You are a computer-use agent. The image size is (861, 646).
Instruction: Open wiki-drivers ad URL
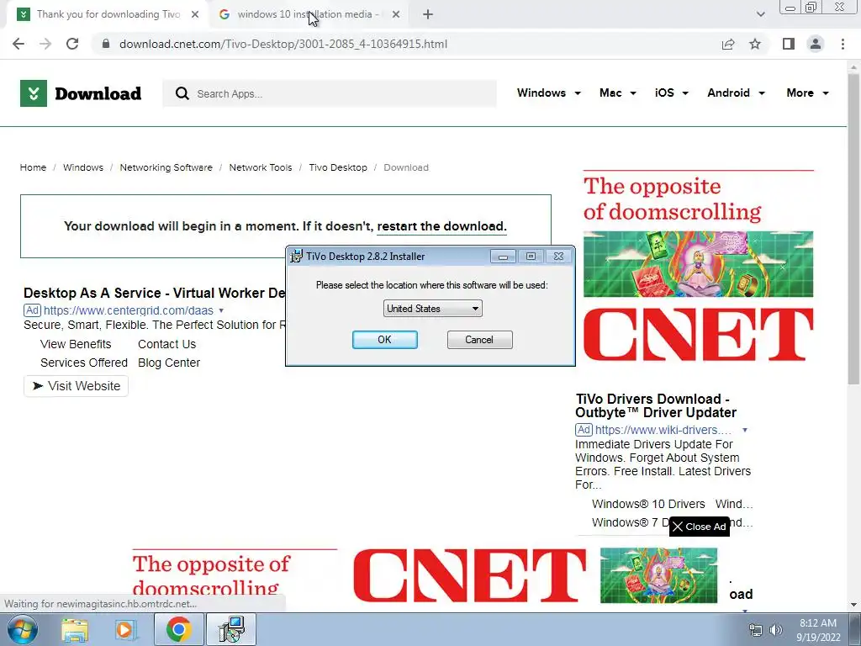click(x=663, y=430)
